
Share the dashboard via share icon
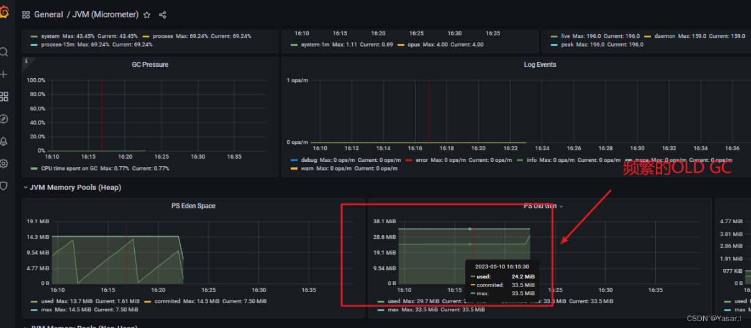click(x=163, y=15)
